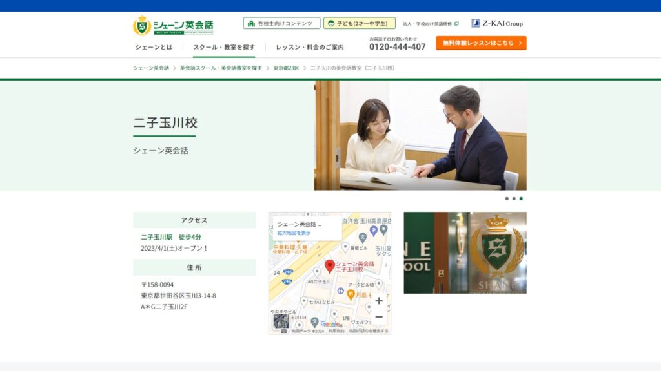661x371 pixels.
Task: Zoom in on the map
Action: 378,301
